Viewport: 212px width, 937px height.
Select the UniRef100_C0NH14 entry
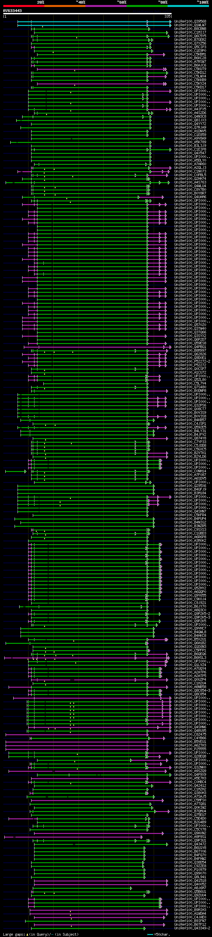tap(190, 471)
